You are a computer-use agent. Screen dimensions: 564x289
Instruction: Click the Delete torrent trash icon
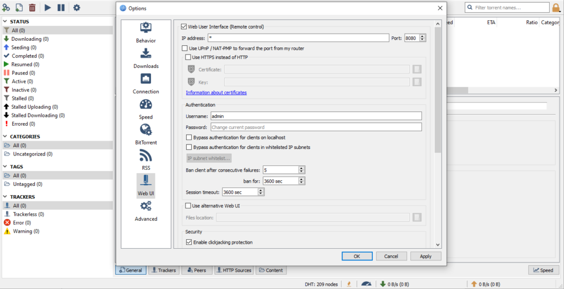click(x=32, y=7)
